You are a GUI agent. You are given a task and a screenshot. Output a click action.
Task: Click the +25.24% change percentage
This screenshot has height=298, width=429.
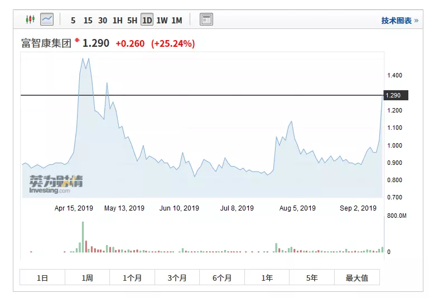(x=173, y=43)
